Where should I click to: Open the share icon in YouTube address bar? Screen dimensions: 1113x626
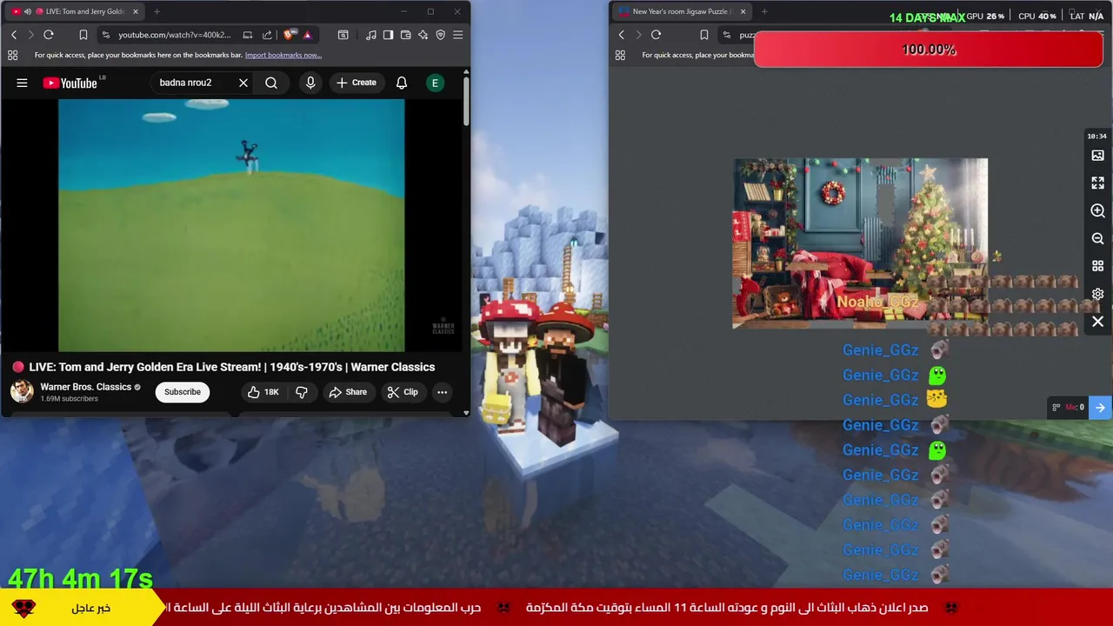267,35
